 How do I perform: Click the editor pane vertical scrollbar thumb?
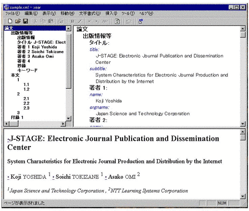pyautogui.click(x=243, y=35)
